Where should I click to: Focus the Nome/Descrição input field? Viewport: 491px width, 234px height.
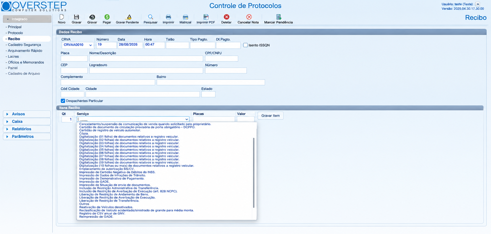pos(146,59)
